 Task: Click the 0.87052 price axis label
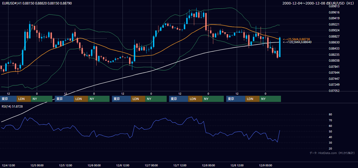tap(334, 91)
